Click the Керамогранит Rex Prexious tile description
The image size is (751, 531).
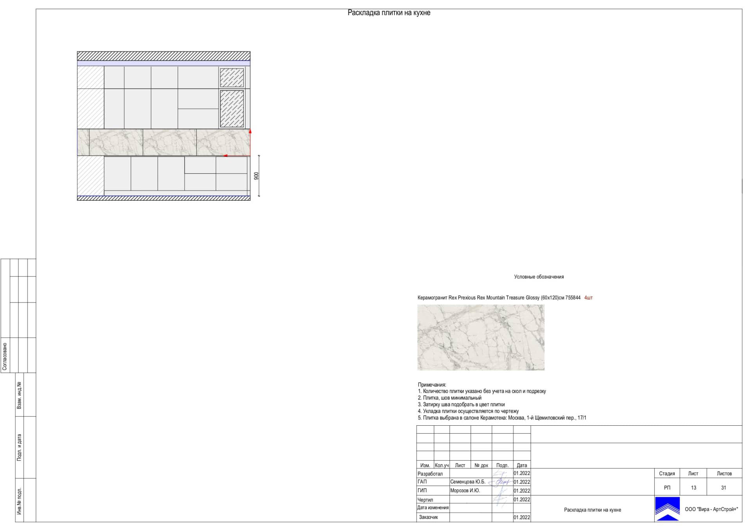point(499,298)
